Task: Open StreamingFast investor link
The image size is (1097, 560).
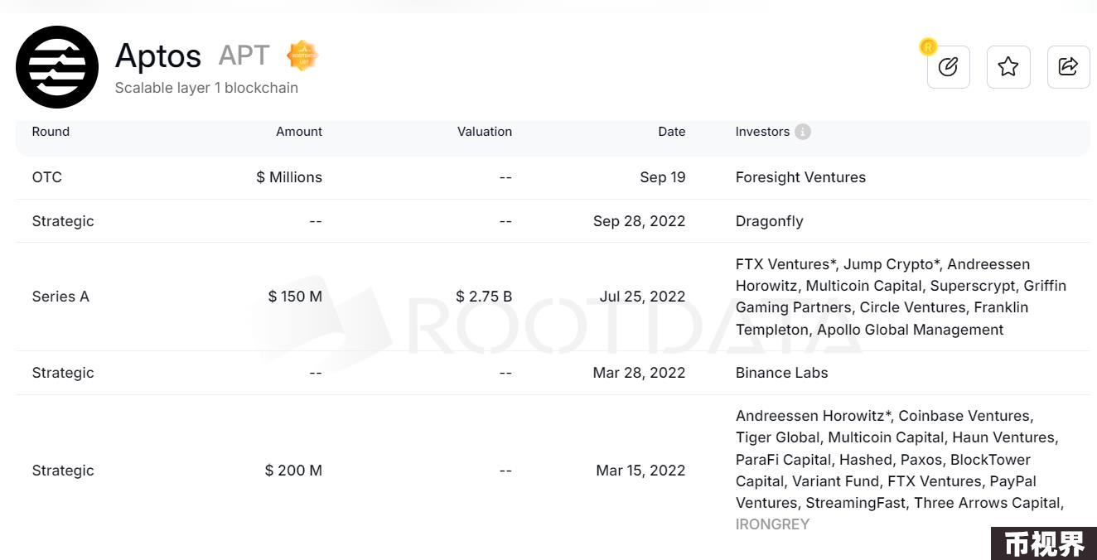Action: tap(855, 503)
